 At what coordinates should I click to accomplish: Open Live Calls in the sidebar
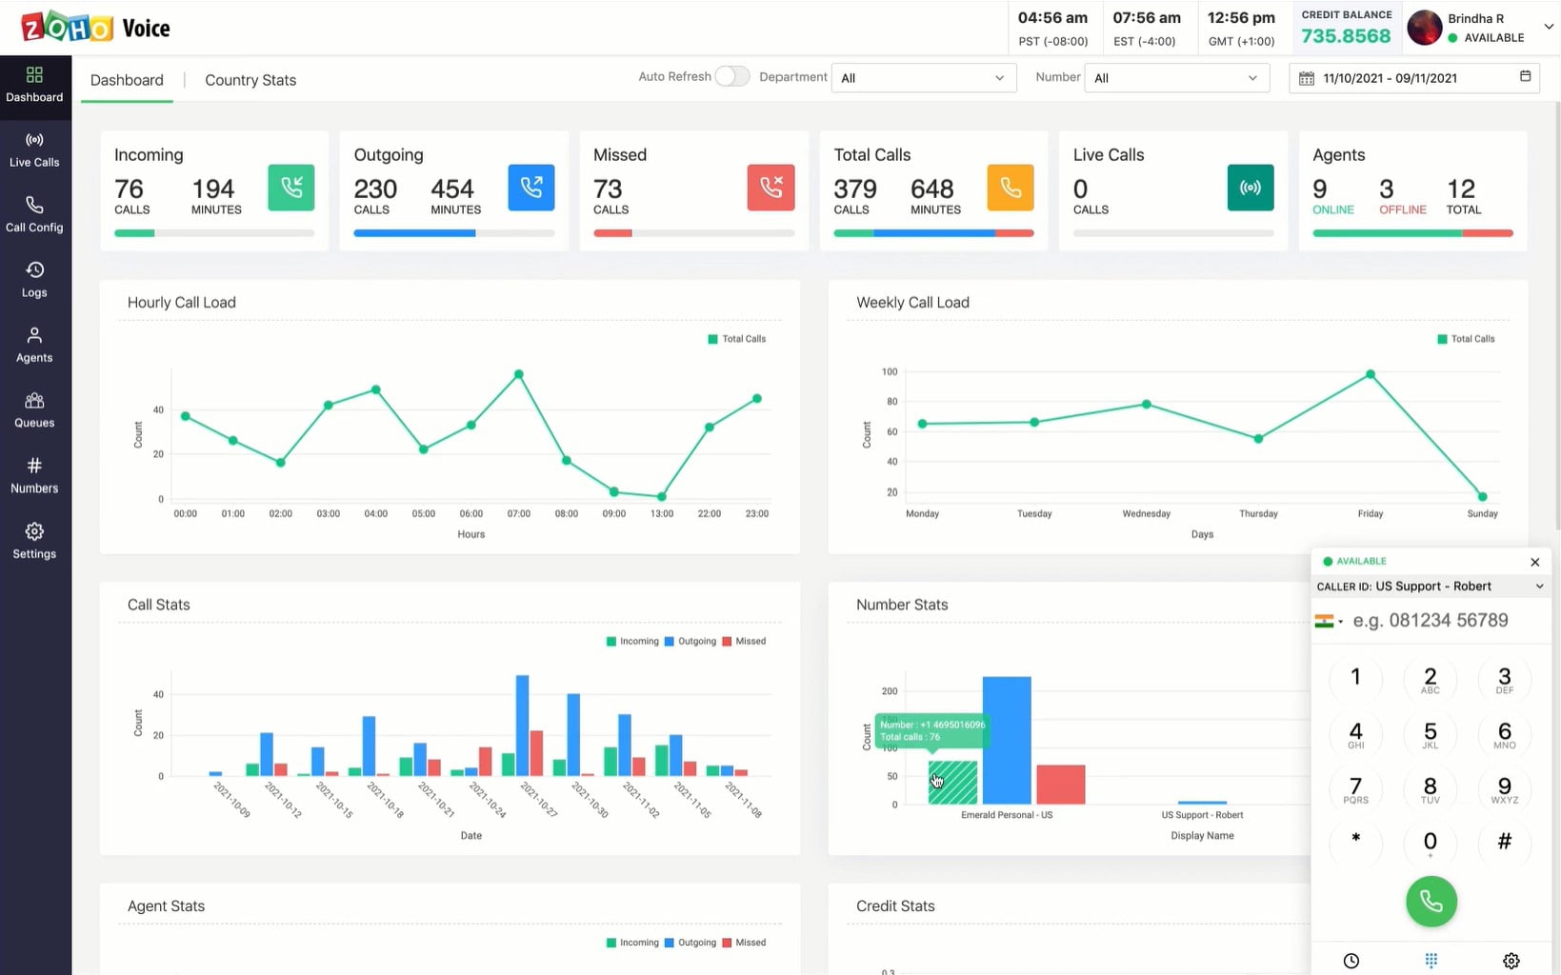click(x=34, y=150)
